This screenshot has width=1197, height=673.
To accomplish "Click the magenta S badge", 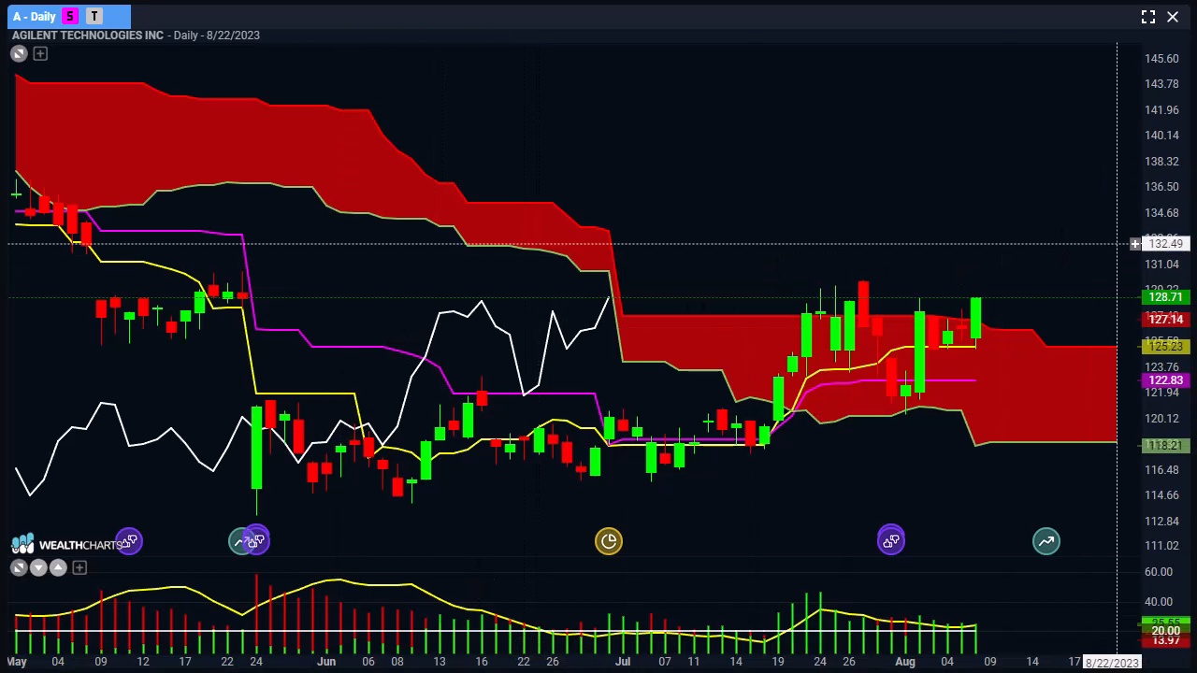I will 71,16.
